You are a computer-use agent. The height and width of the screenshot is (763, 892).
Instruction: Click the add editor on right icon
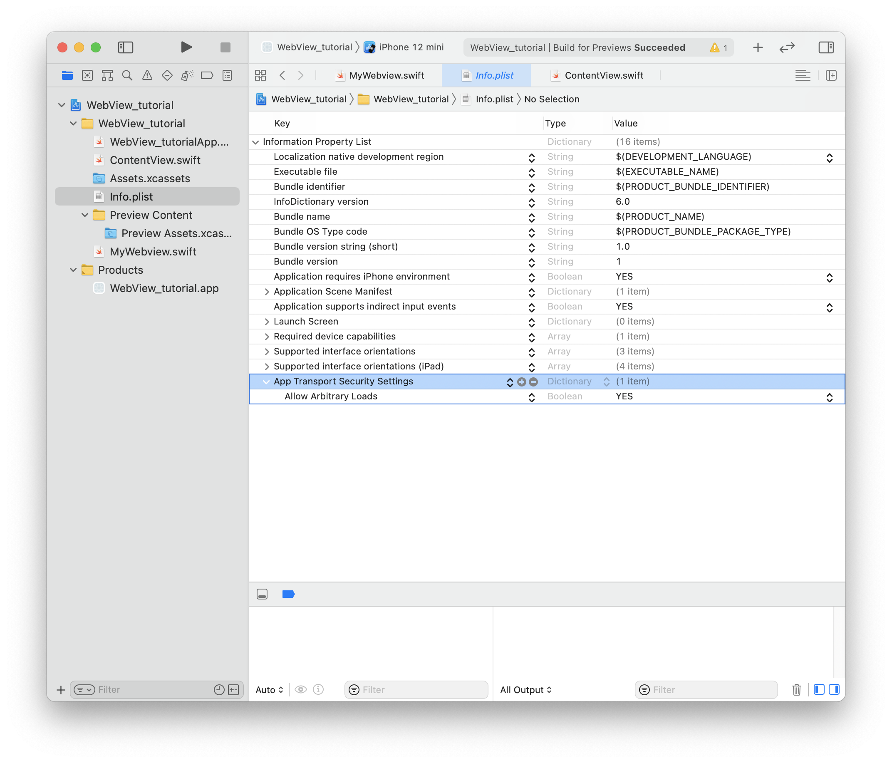[831, 76]
